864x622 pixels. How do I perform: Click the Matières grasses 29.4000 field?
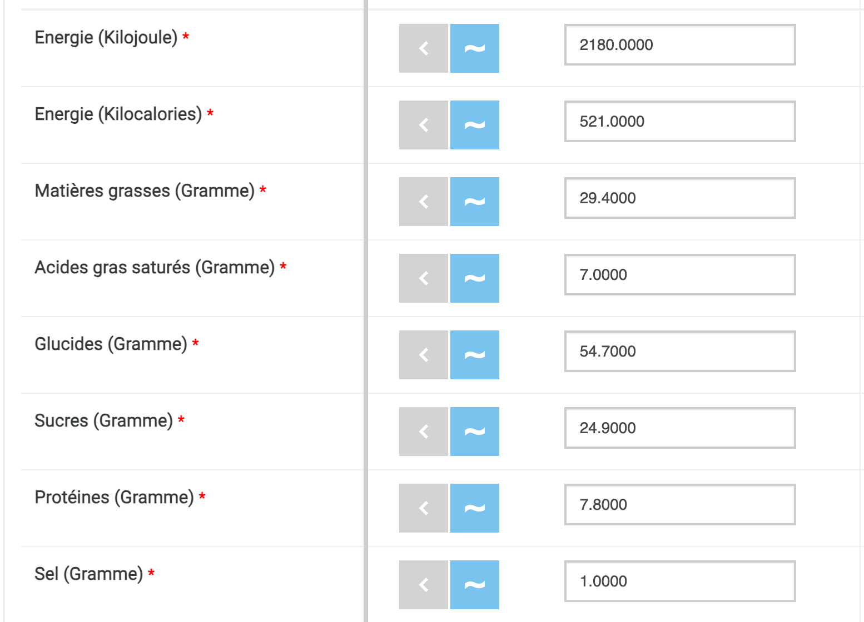(679, 198)
